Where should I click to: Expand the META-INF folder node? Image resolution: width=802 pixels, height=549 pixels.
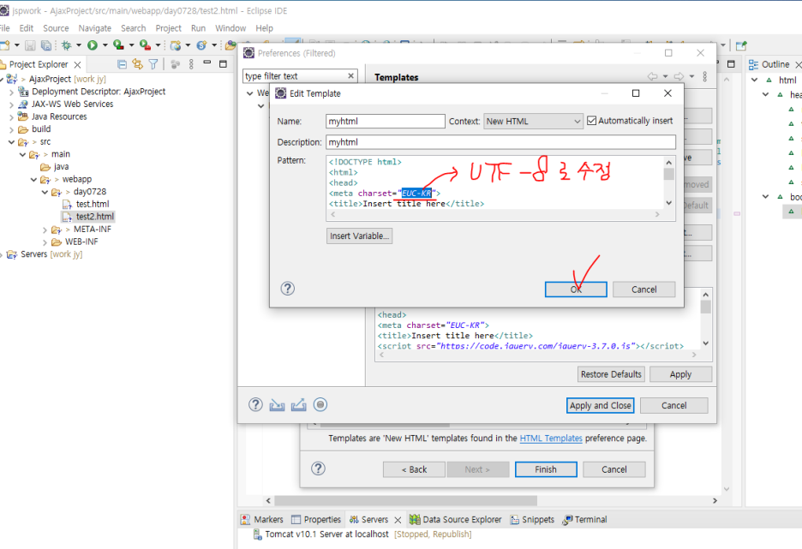coord(45,230)
